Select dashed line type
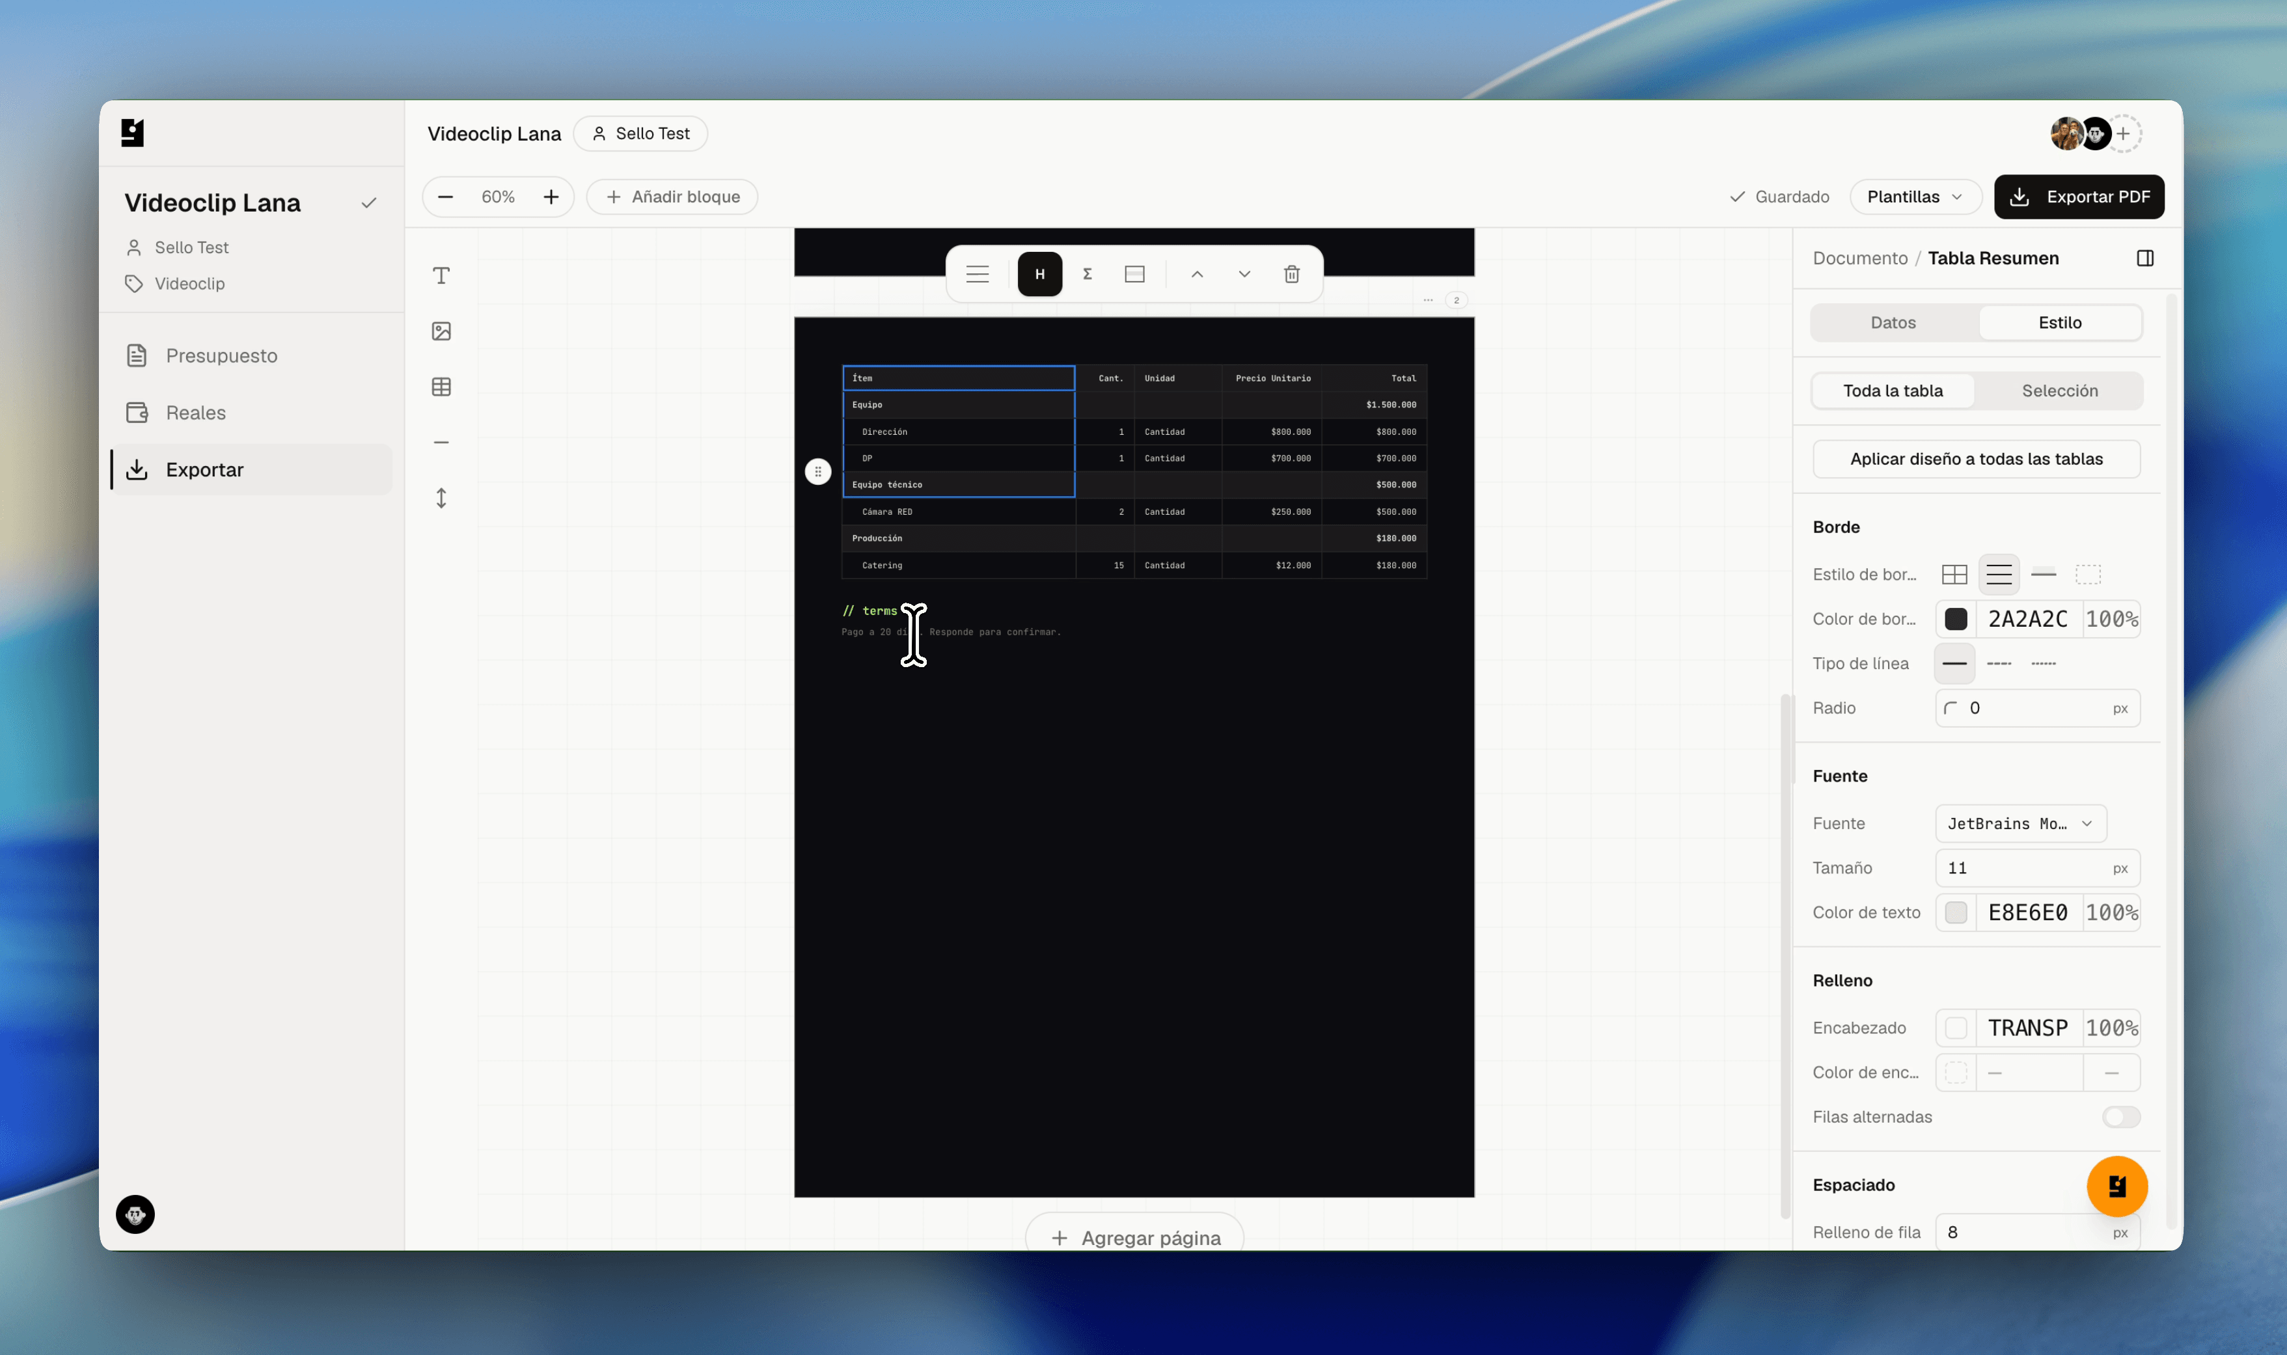 click(x=1999, y=664)
